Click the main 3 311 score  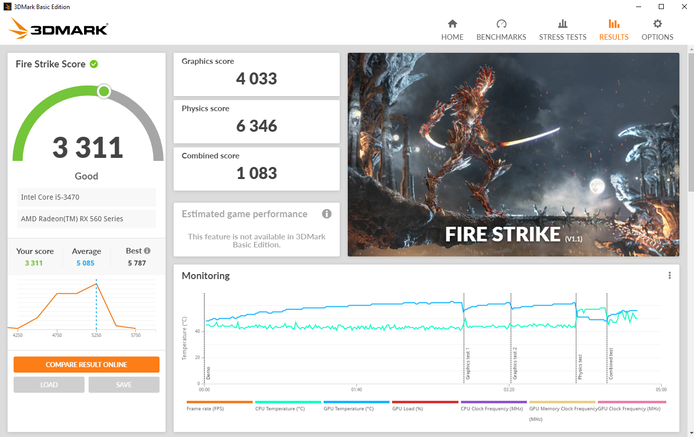click(88, 147)
